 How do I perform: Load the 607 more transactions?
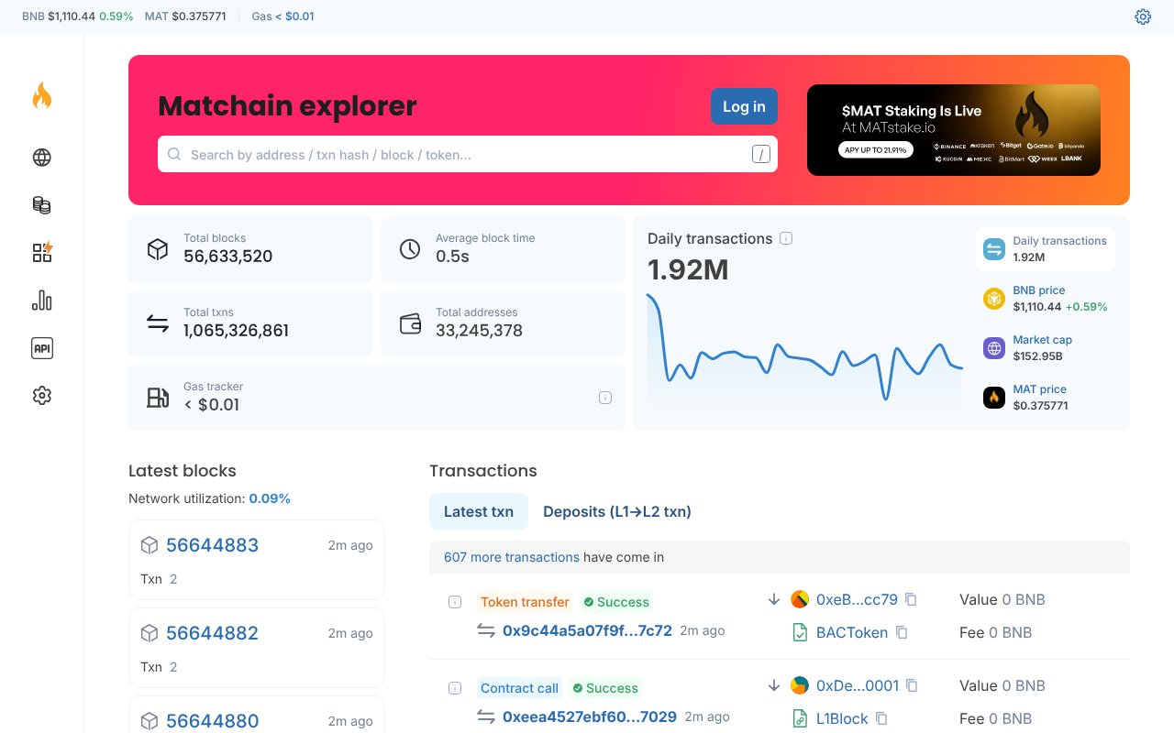(511, 557)
